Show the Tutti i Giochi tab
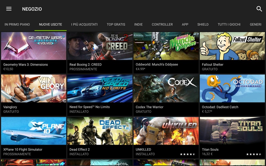 coord(229,24)
